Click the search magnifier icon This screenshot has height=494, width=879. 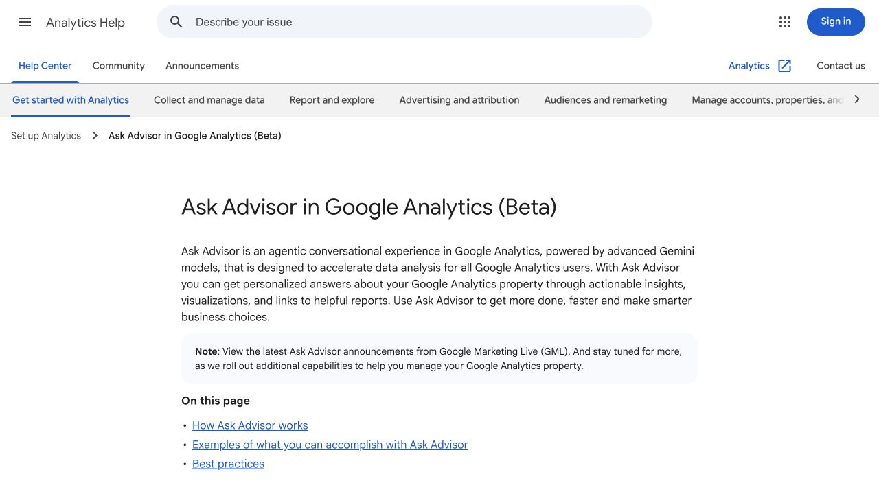pyautogui.click(x=176, y=22)
